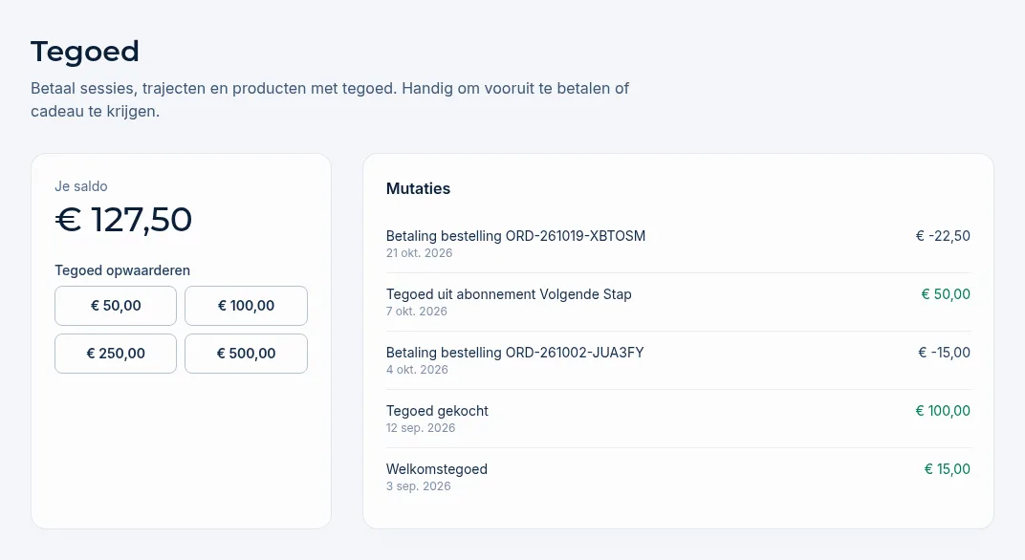Click the Mutaties heading
1025x560 pixels.
coord(419,189)
